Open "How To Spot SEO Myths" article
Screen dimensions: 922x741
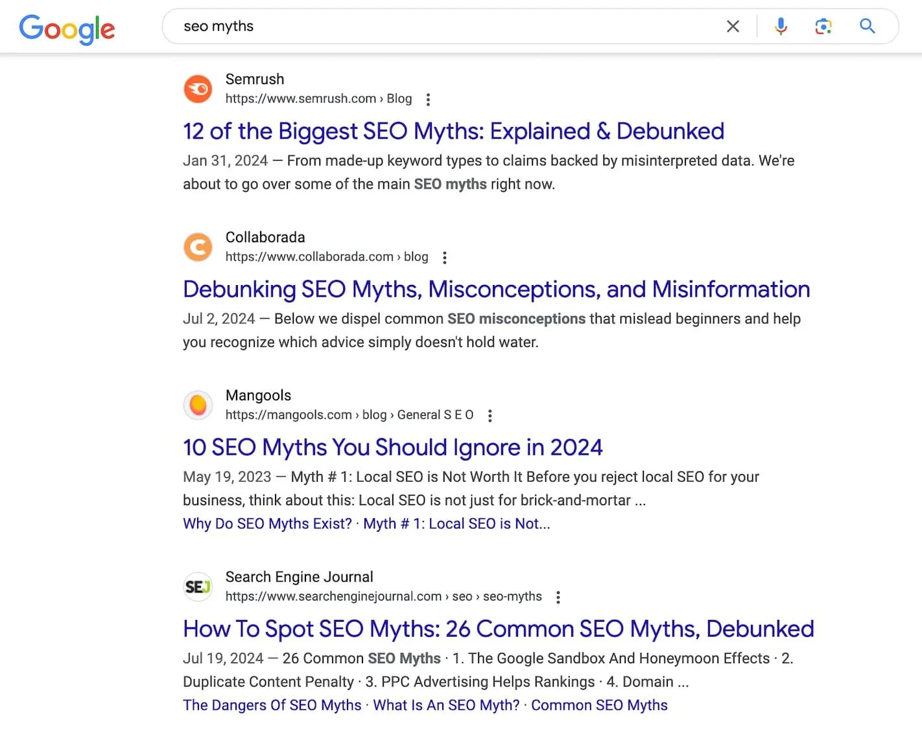coord(498,628)
